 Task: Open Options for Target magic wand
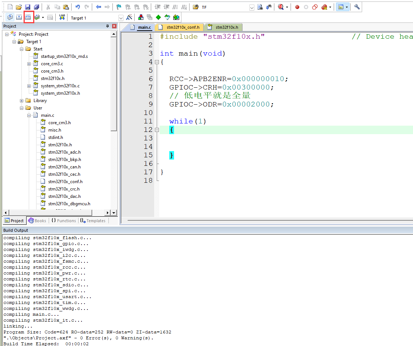129,17
